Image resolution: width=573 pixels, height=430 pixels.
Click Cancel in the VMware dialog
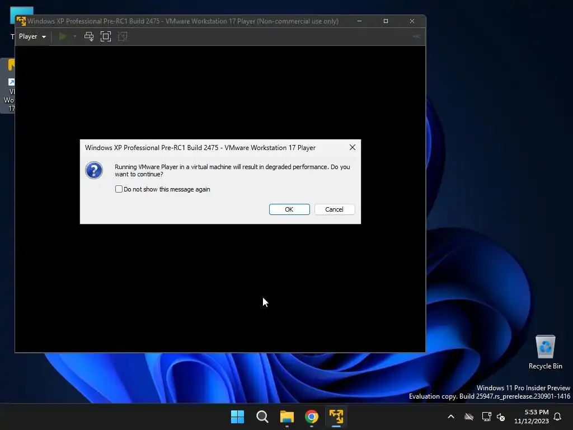(x=335, y=209)
